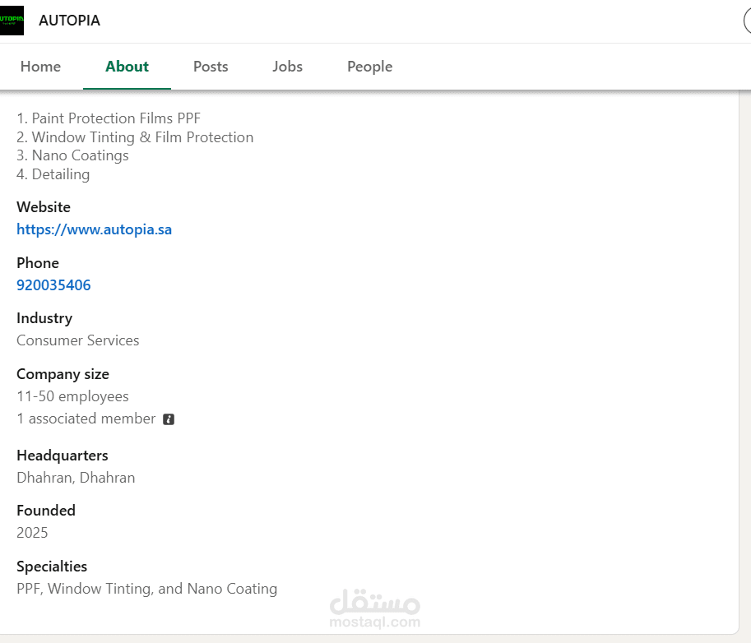The image size is (751, 643).
Task: Click the '11-50 employees' company size value
Action: pos(73,396)
